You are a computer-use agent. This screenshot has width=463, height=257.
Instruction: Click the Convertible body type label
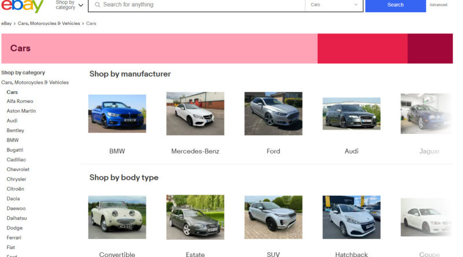pyautogui.click(x=117, y=254)
